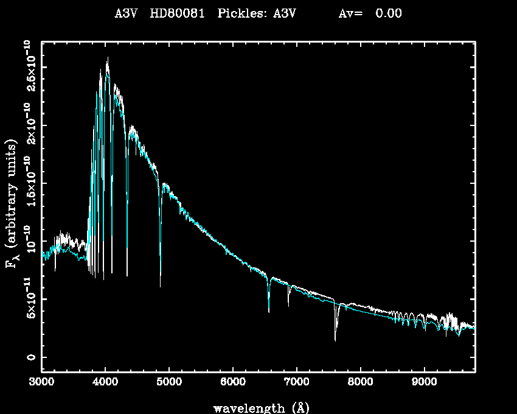Click the 3000 x-axis tick label
The width and height of the screenshot is (517, 414).
tap(41, 382)
